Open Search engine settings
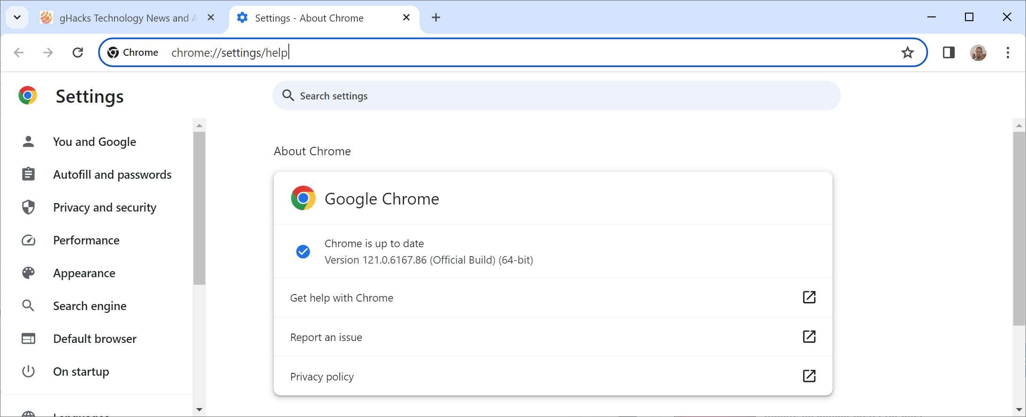 (x=90, y=306)
